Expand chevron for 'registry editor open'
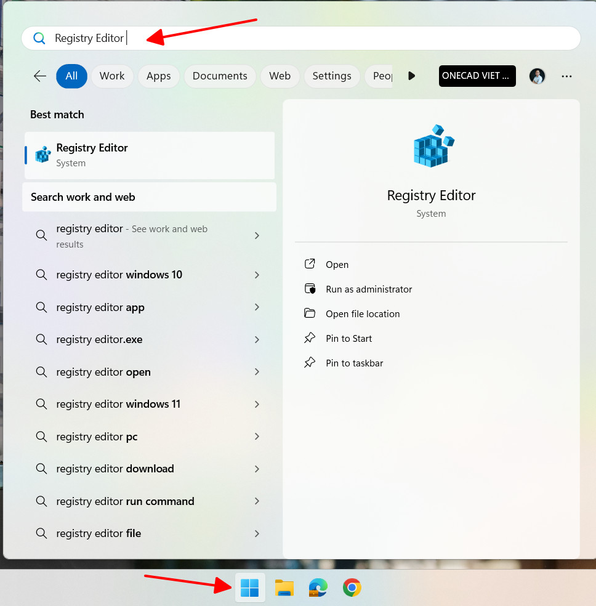 click(257, 372)
